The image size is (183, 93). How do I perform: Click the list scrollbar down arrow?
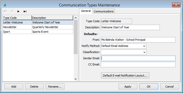(x=76, y=79)
